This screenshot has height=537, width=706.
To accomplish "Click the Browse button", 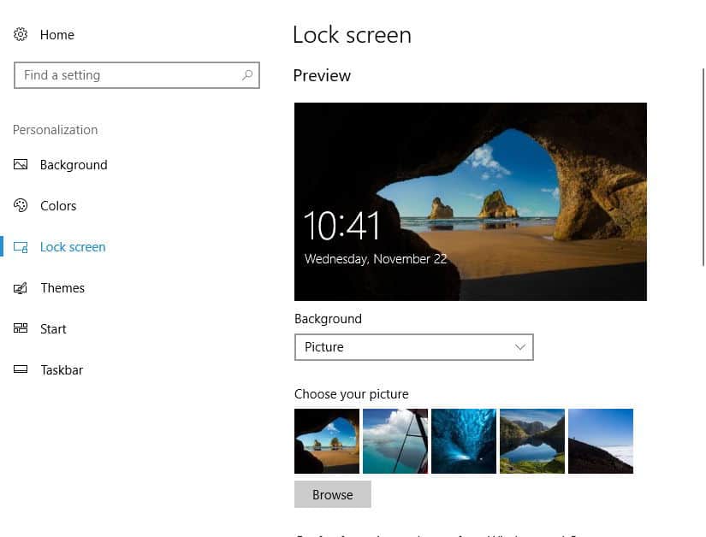I will (x=333, y=494).
